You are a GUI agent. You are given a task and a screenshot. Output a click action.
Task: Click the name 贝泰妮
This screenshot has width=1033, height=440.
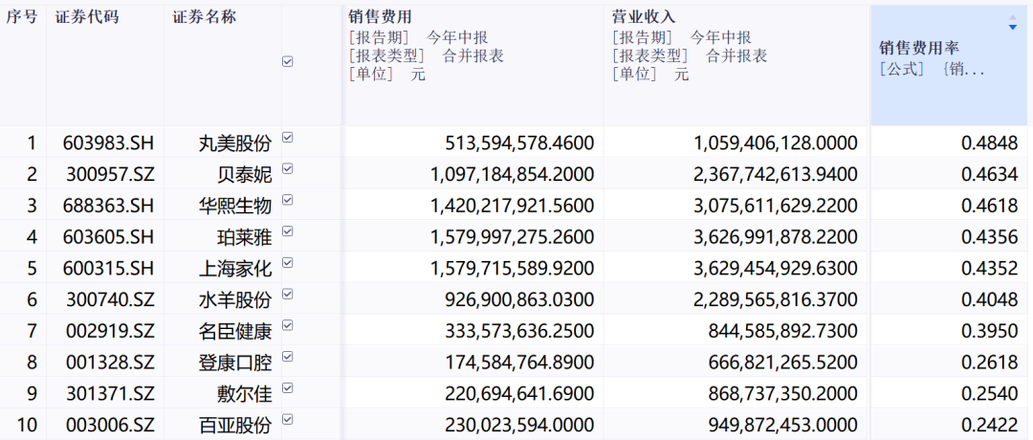point(245,174)
